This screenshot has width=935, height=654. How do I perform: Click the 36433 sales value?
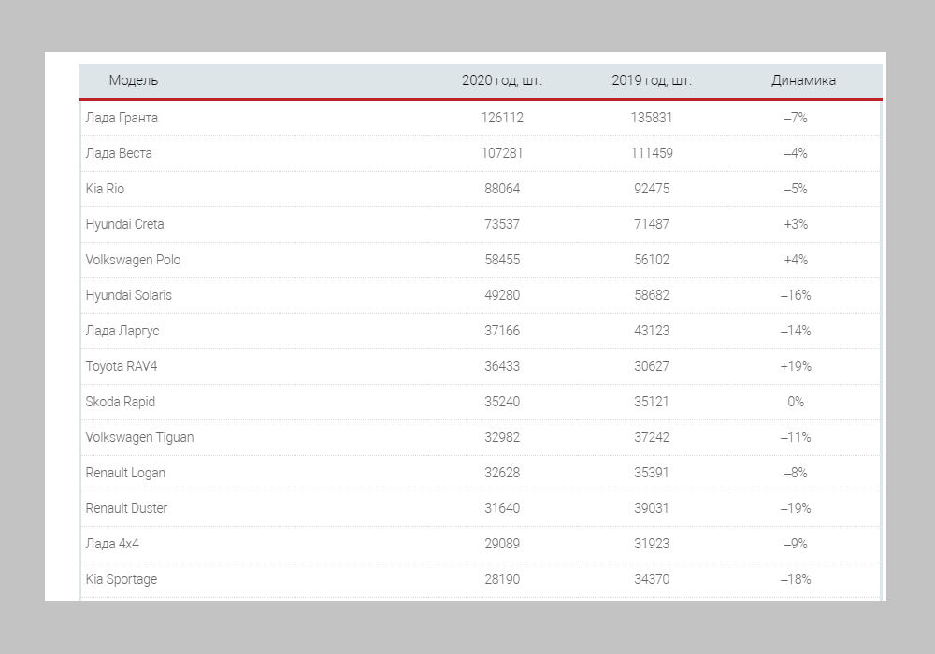tap(502, 366)
